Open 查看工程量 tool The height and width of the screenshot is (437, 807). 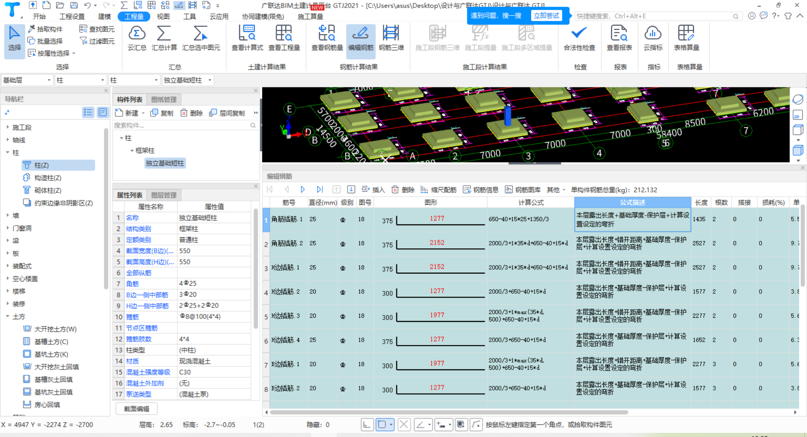point(284,38)
